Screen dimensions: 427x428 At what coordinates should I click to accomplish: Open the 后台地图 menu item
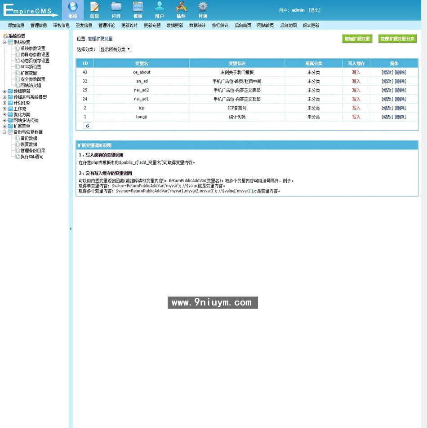(288, 25)
